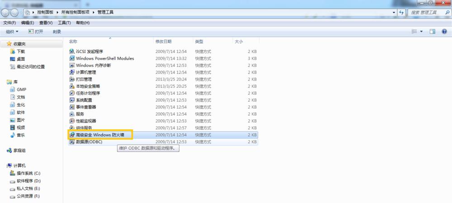This screenshot has height=203, width=452.
Task: Select the 数据源(ODBC) icon
Action: click(x=72, y=142)
